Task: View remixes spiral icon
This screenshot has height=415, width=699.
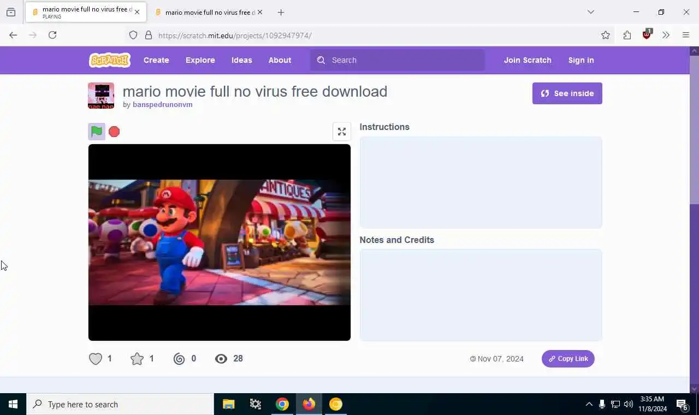Action: (179, 359)
